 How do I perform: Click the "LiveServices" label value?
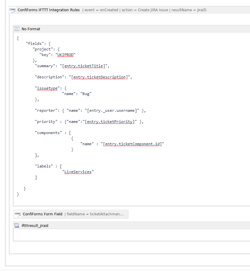tap(78, 172)
